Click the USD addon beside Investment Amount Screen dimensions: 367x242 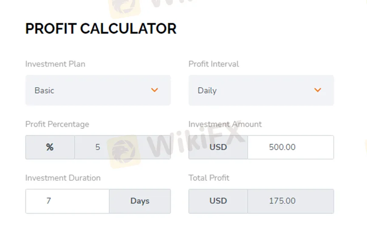(x=218, y=147)
